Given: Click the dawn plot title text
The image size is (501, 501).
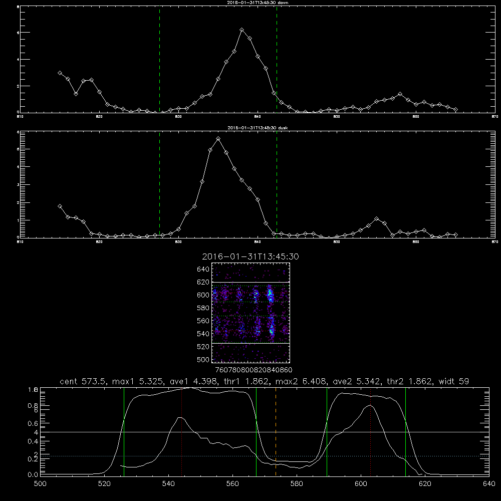Looking at the screenshot, I should pos(258,3).
